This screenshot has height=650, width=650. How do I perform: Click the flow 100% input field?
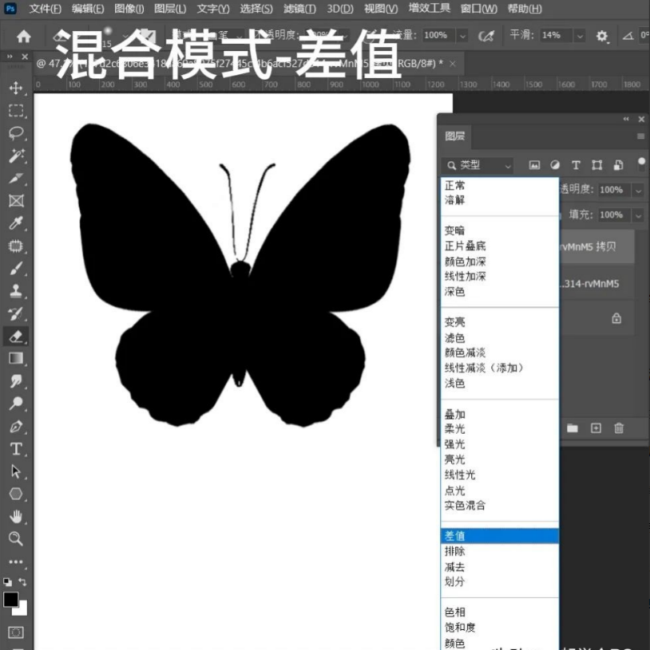coord(438,36)
